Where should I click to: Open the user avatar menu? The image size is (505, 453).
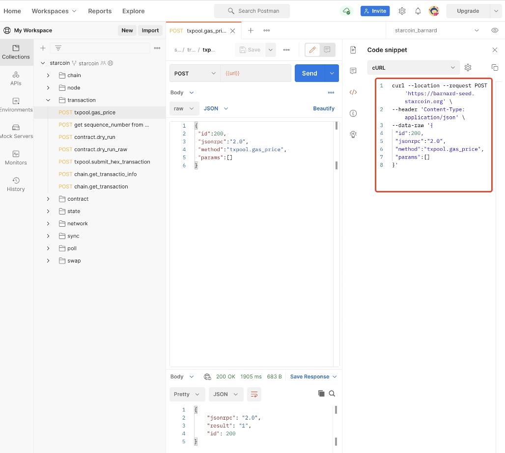434,11
